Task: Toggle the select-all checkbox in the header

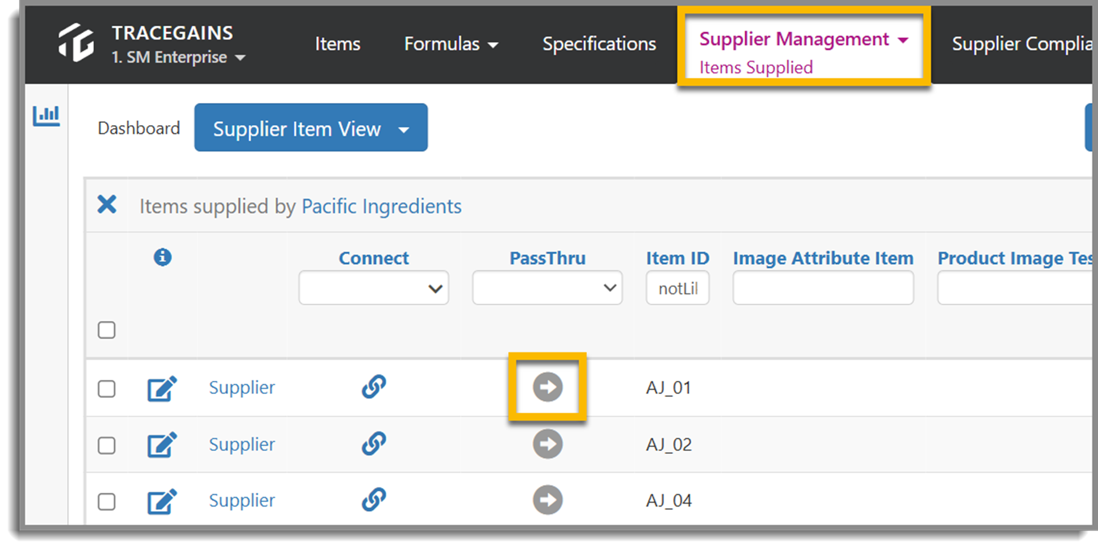Action: coord(106,330)
